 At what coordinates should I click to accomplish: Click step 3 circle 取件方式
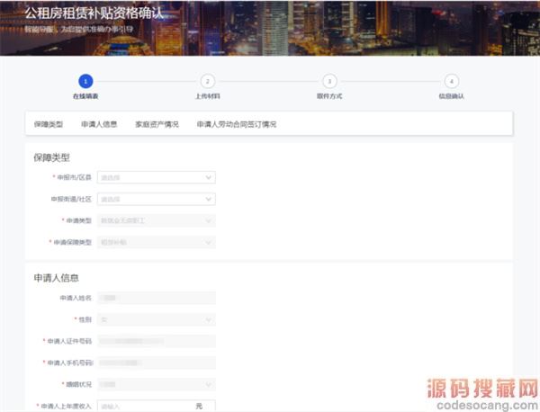329,81
